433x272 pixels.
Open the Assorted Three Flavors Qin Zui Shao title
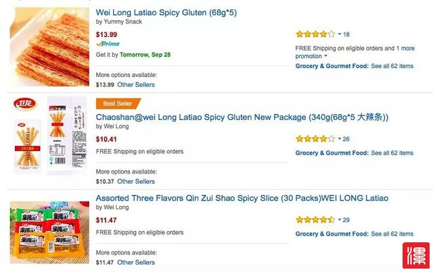(x=242, y=198)
